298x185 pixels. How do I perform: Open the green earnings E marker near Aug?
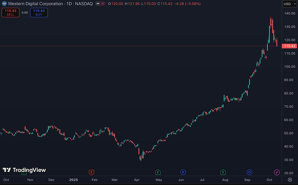[223, 173]
